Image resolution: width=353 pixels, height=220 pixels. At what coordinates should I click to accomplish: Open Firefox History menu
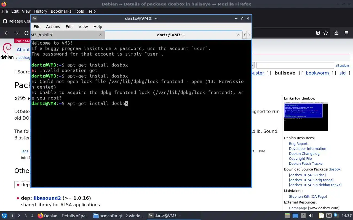point(41,11)
